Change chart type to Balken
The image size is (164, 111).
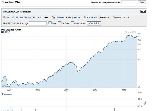click(x=60, y=17)
